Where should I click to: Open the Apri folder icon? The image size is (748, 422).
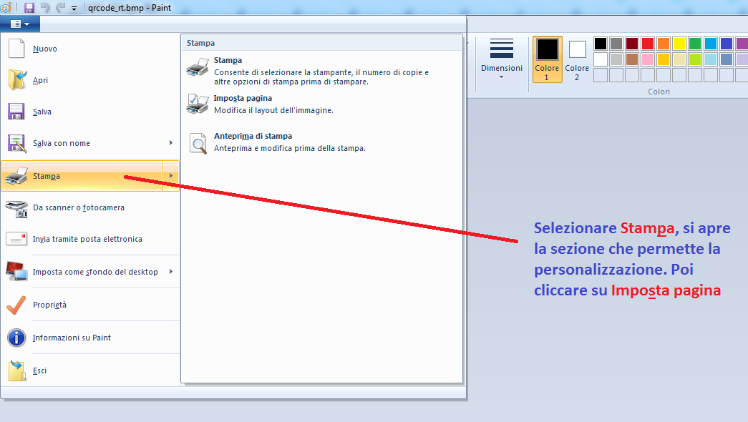(x=17, y=80)
